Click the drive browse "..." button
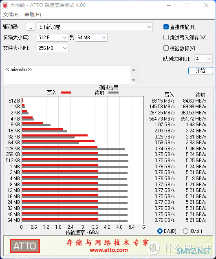The image size is (216, 259). coord(30,27)
